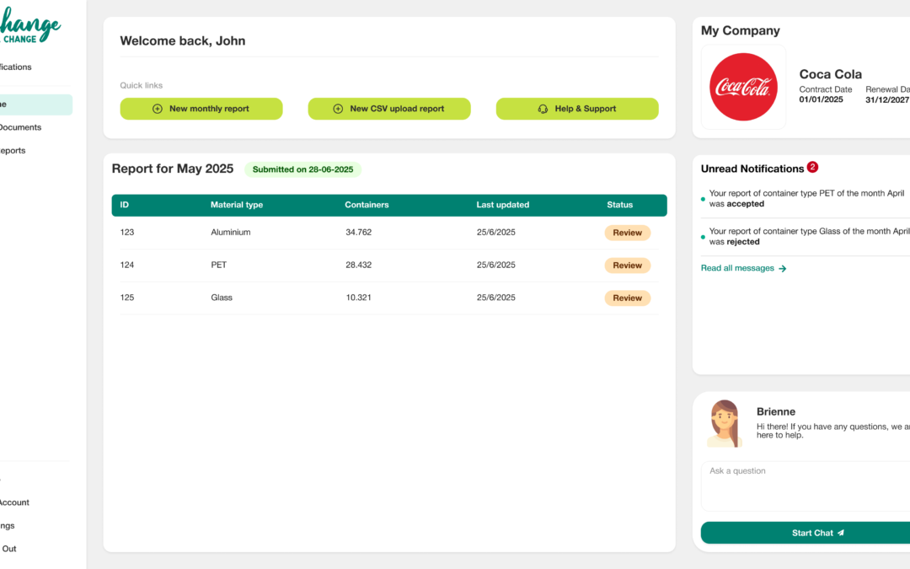Screen dimensions: 910x569
Task: Open the Notifications sidebar entry
Action: (x=16, y=67)
